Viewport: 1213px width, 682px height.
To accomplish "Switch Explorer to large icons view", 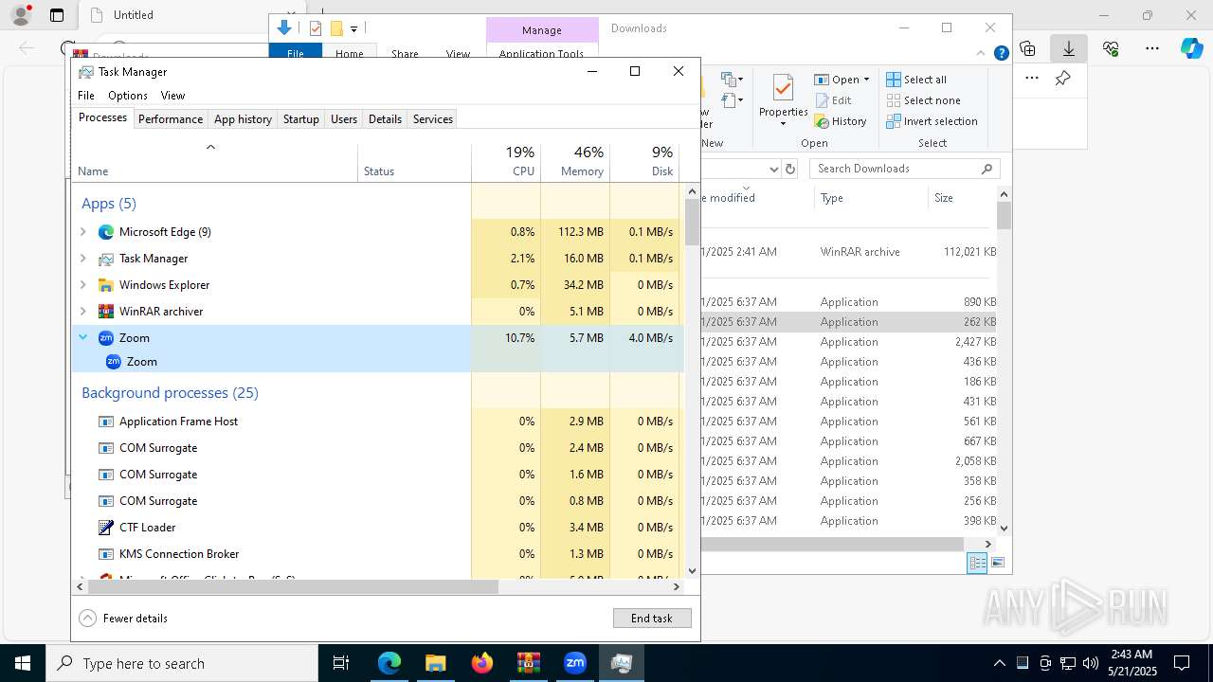I will [x=997, y=563].
